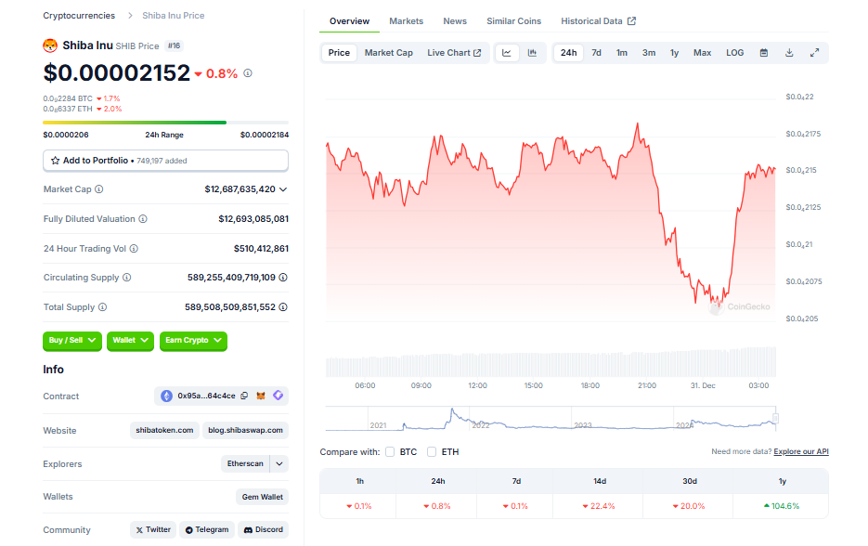Screen dimensions: 868x546
Task: Switch to the Overview tab
Action: (349, 21)
